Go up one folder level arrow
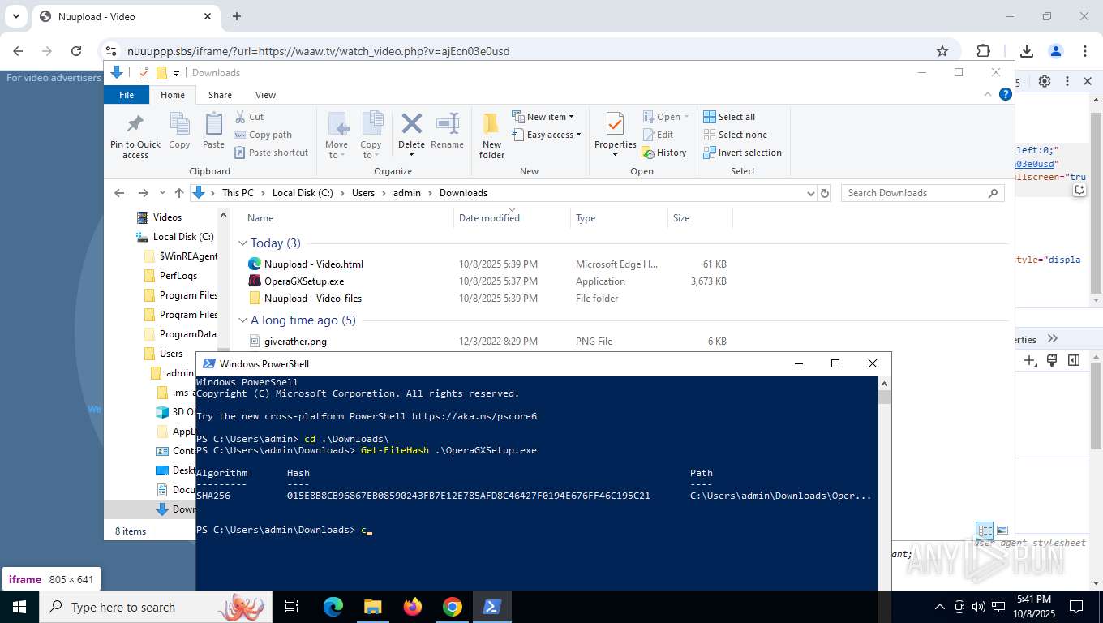The image size is (1103, 623). (x=179, y=193)
